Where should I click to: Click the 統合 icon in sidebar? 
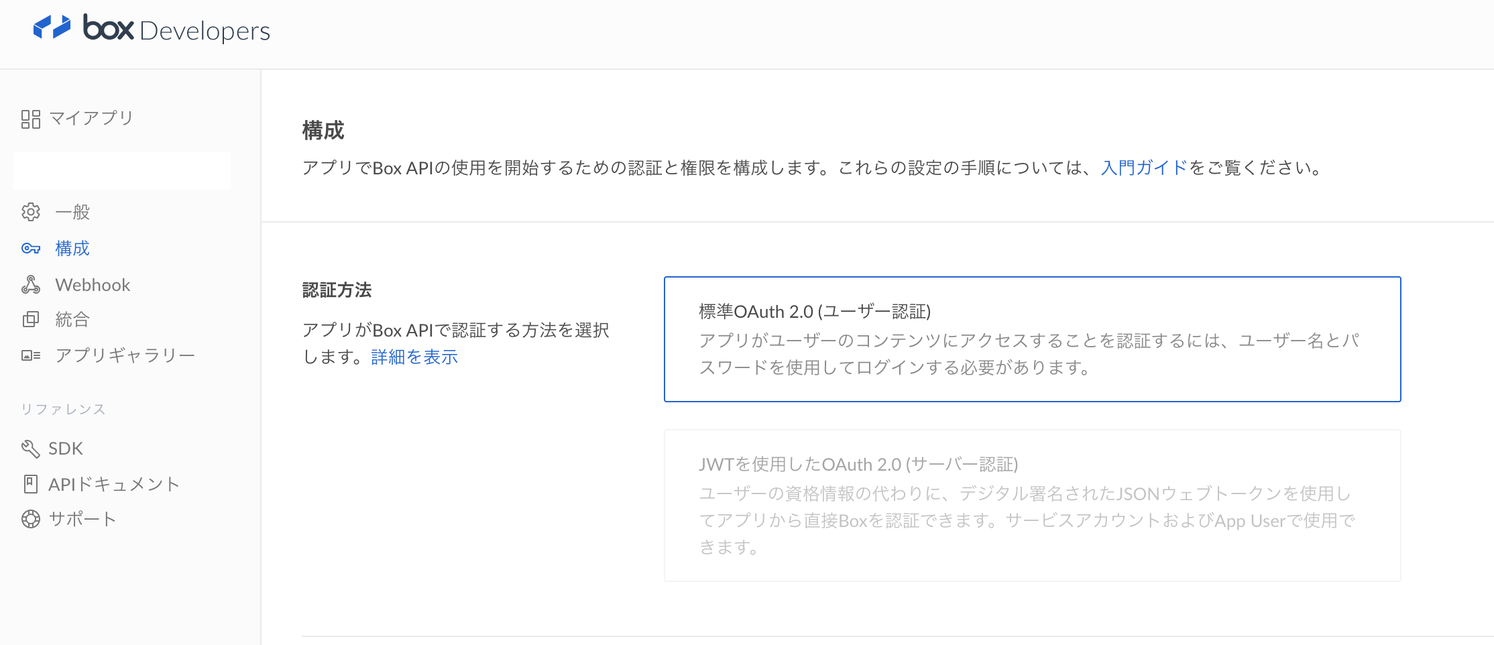(31, 319)
